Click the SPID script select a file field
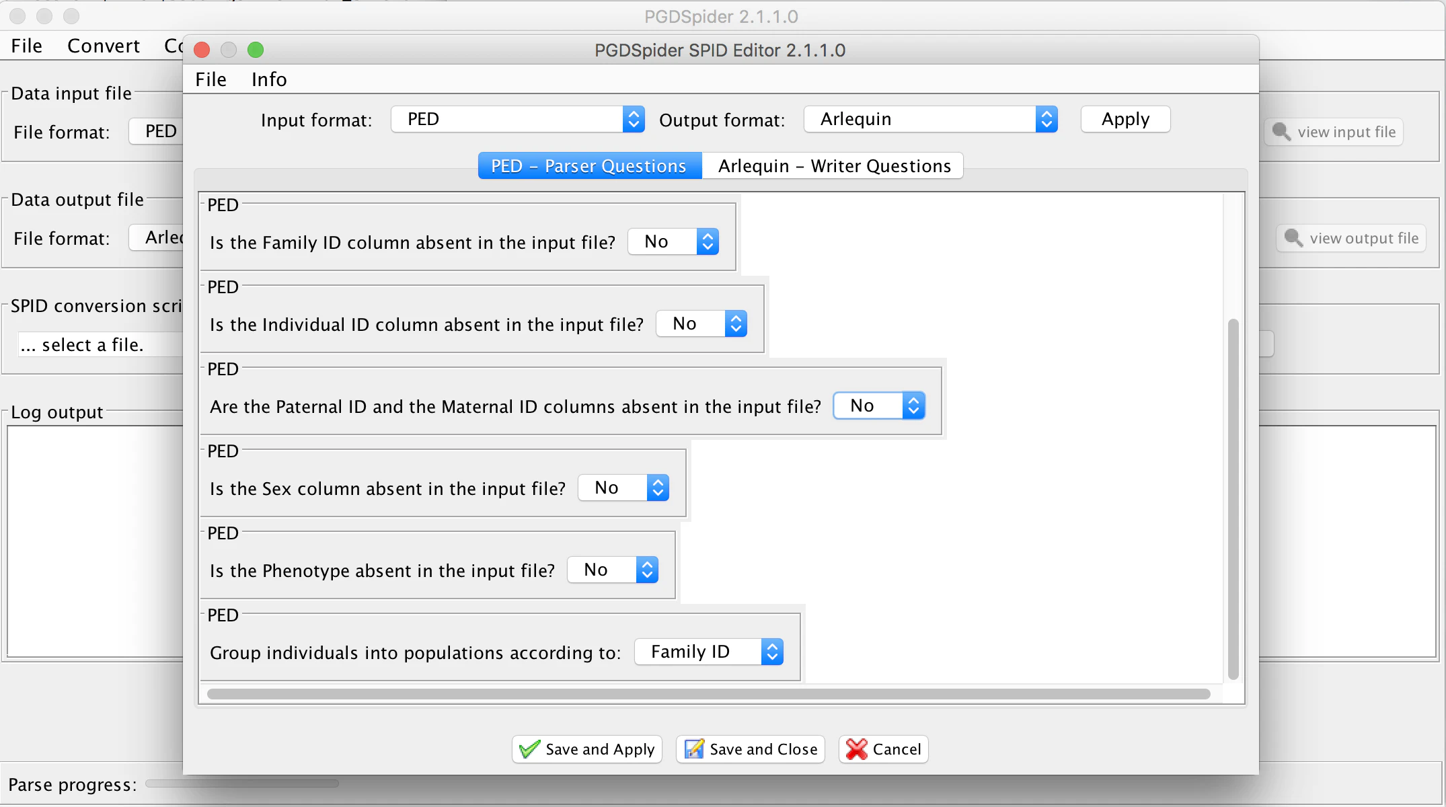Screen dimensions: 1446x807 (x=101, y=344)
